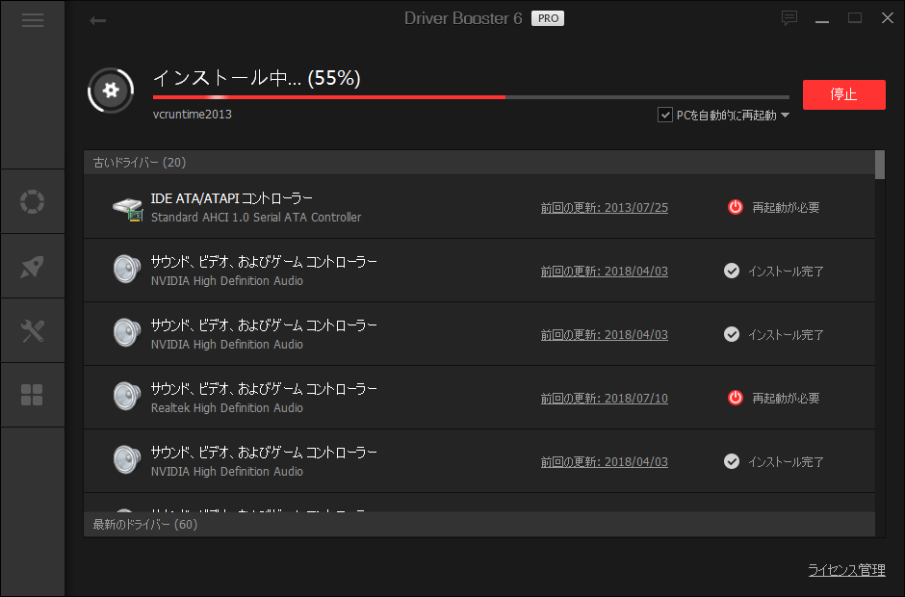Click the driver list vertical scrollbar thumb

880,165
